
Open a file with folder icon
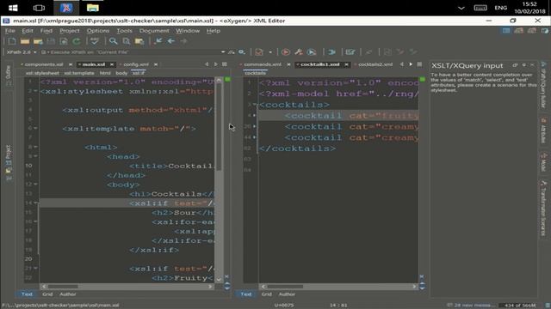pyautogui.click(x=25, y=41)
